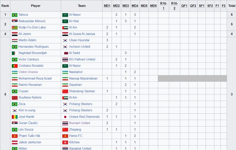The image size is (236, 150).
Task: Click the Hong Kong flag beside Kitchee
Action: click(x=65, y=142)
